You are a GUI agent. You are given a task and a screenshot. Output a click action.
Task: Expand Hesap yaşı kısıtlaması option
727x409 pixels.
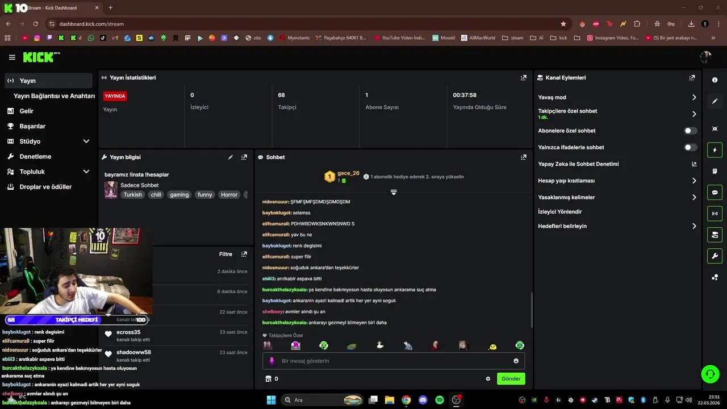tap(694, 181)
